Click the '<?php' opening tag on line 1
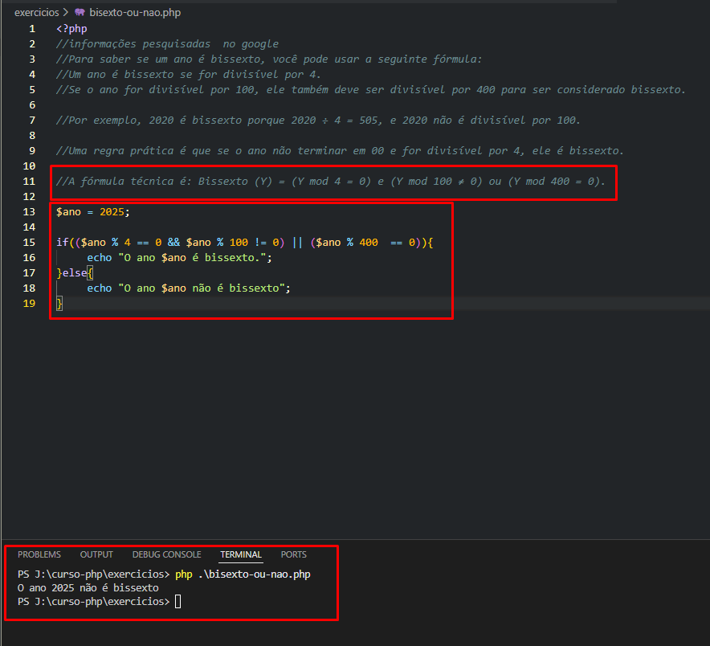The width and height of the screenshot is (710, 646). [x=71, y=29]
